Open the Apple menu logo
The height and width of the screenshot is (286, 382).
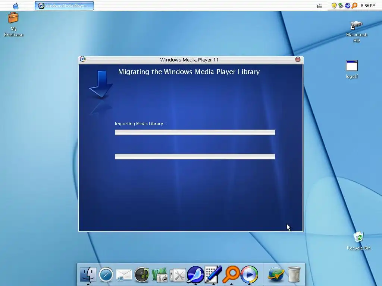click(16, 6)
